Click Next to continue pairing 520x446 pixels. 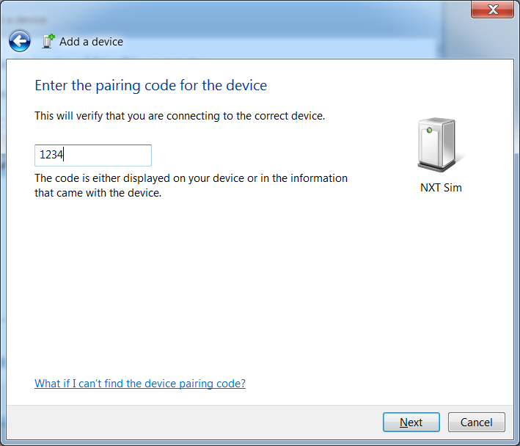tap(411, 422)
